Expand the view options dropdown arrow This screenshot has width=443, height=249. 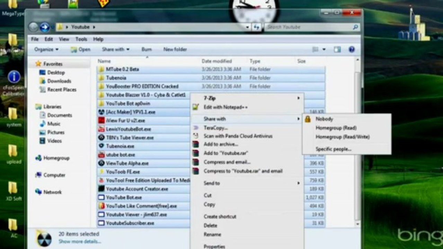coord(324,49)
